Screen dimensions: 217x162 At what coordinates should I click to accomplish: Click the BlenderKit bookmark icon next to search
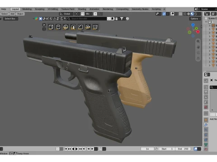(112, 19)
